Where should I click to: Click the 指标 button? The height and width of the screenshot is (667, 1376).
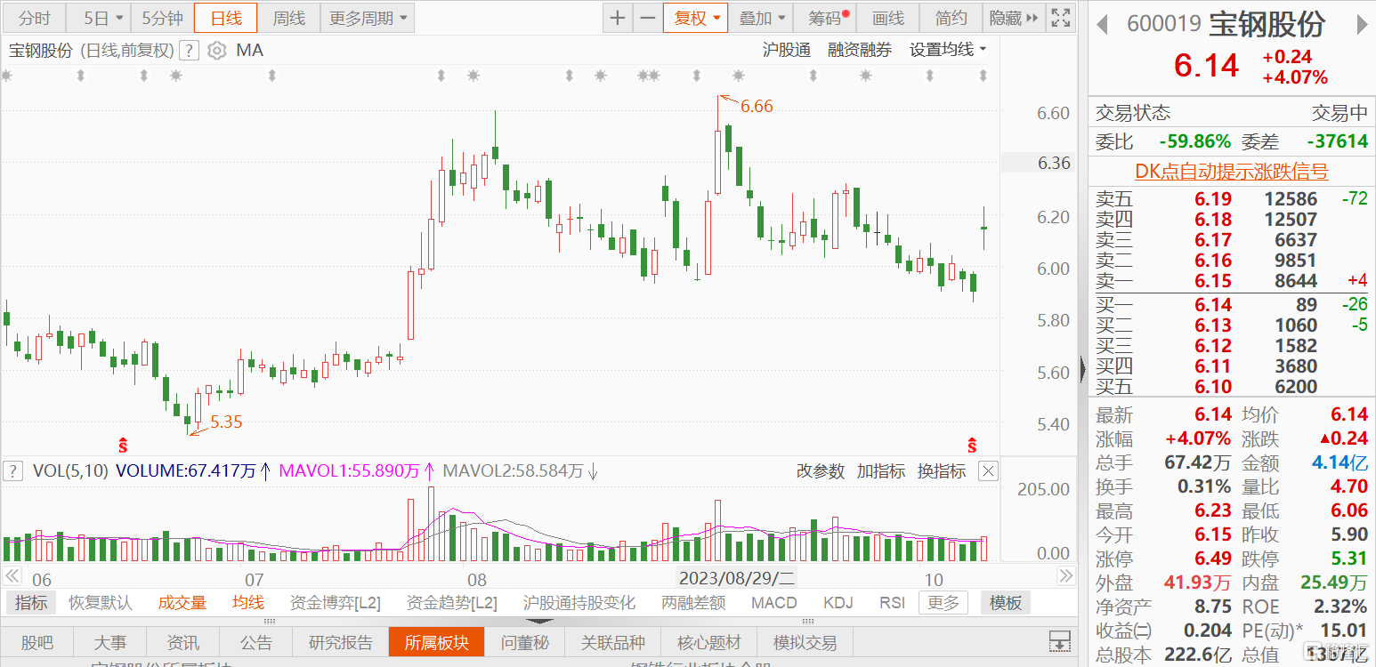point(31,603)
